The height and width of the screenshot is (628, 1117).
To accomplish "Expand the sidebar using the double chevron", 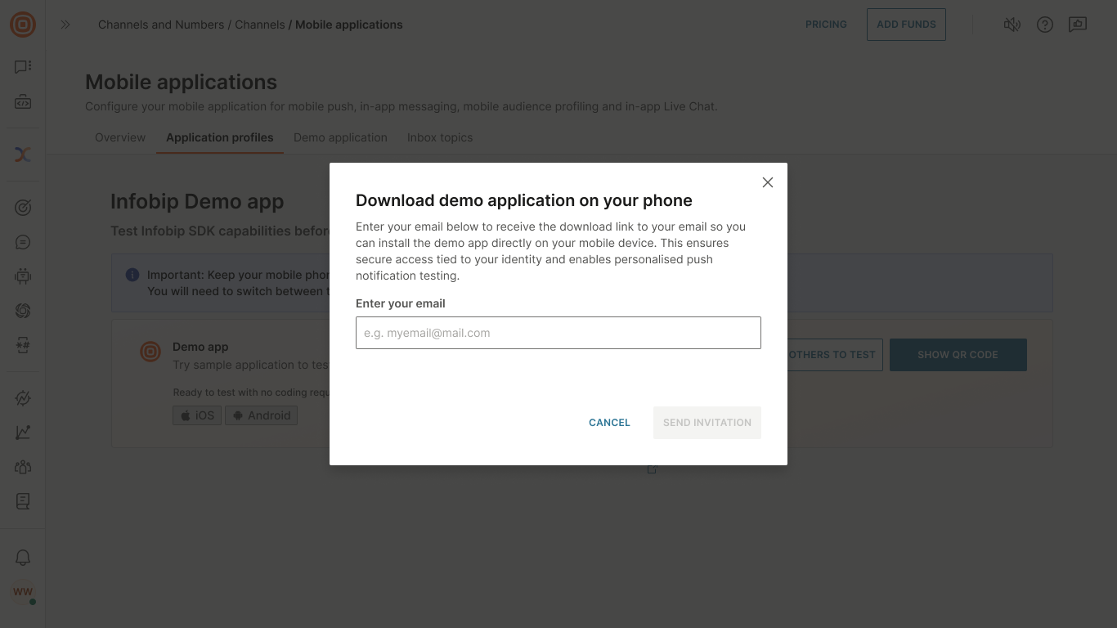I will coord(65,25).
